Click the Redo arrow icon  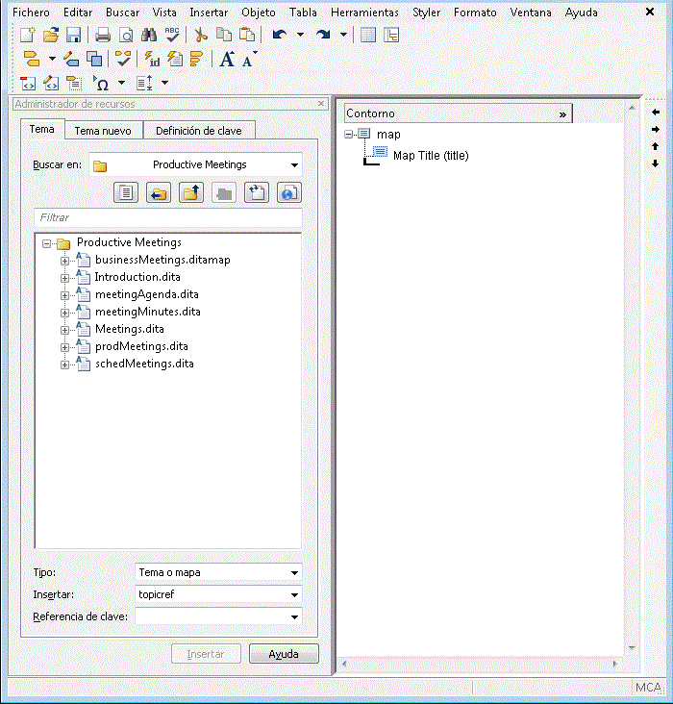323,35
